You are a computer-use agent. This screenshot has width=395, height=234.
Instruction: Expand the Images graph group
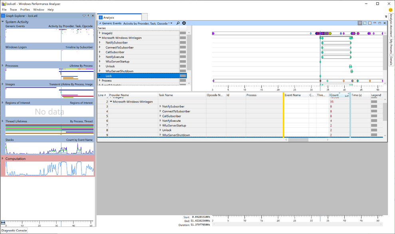click(3, 84)
